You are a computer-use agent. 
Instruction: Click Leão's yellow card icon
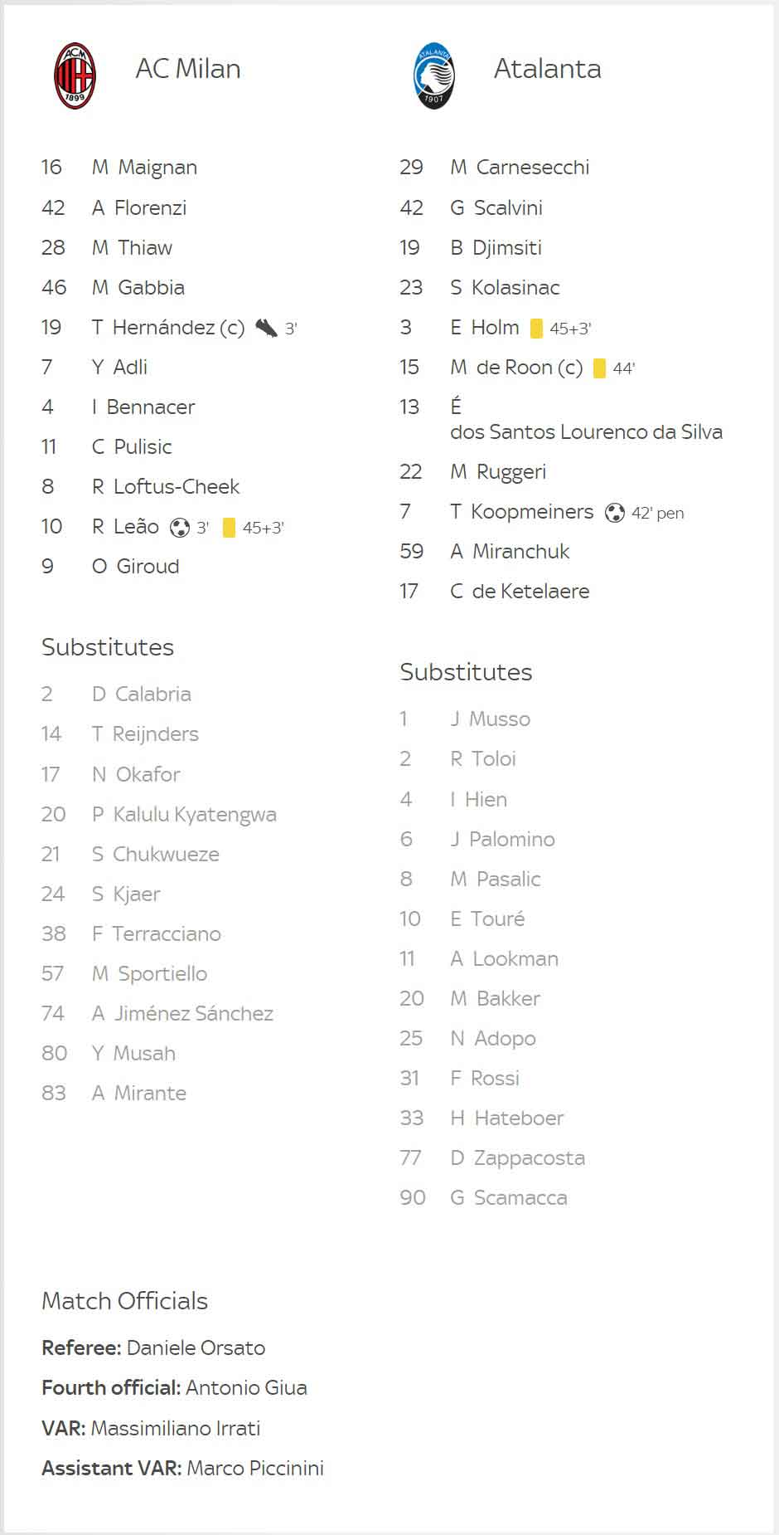[230, 527]
